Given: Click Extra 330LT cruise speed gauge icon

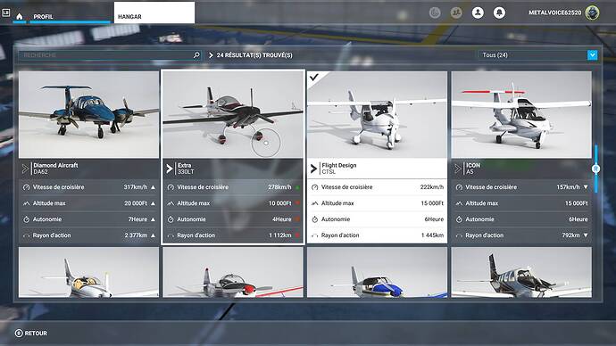Looking at the screenshot, I should [x=171, y=187].
